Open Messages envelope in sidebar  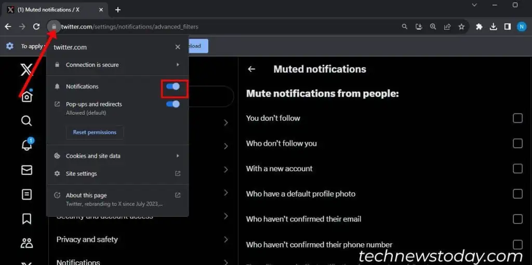[x=27, y=170]
